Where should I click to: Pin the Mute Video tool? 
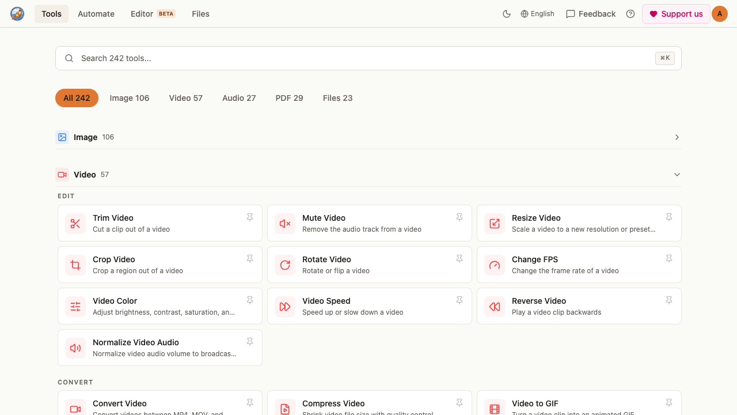pyautogui.click(x=459, y=217)
